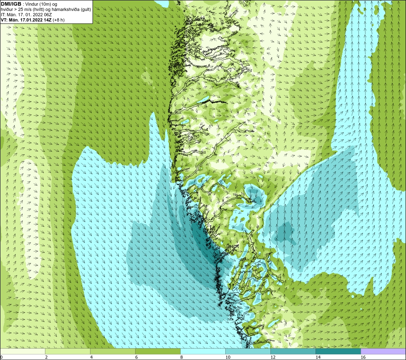Click the legend tick label 4
Image resolution: width=406 pixels, height=360 pixels.
coord(91,357)
